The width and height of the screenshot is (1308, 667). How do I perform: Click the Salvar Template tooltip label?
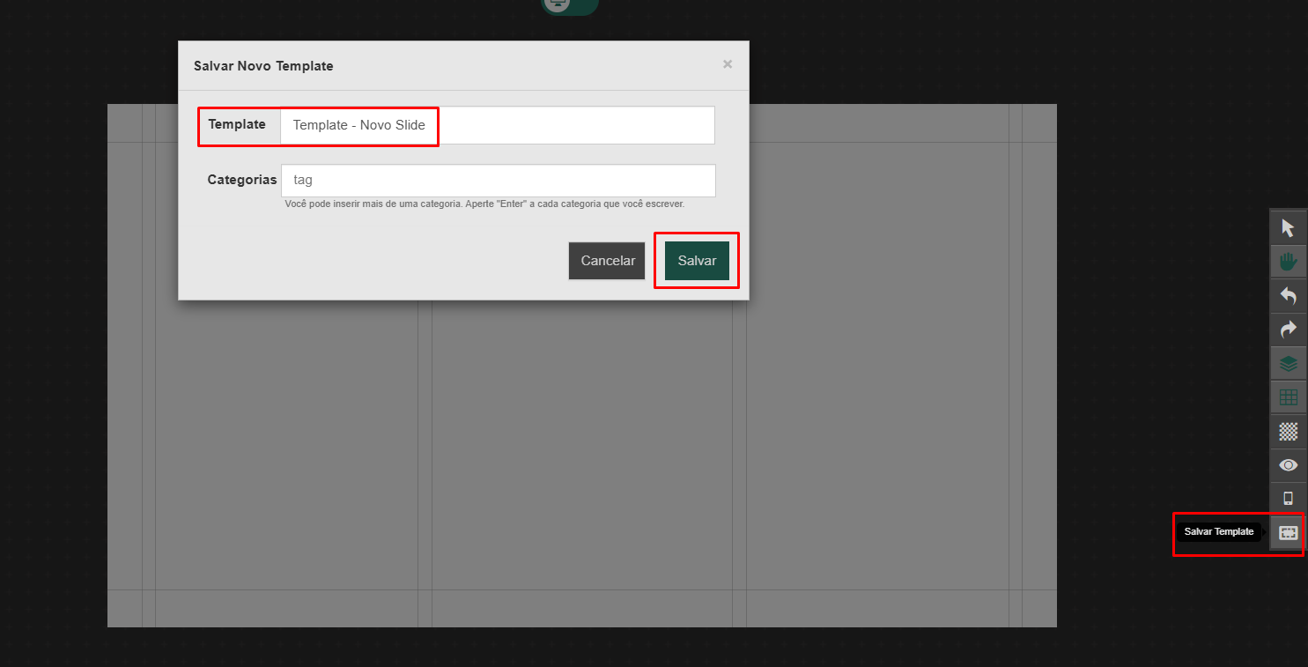tap(1218, 532)
